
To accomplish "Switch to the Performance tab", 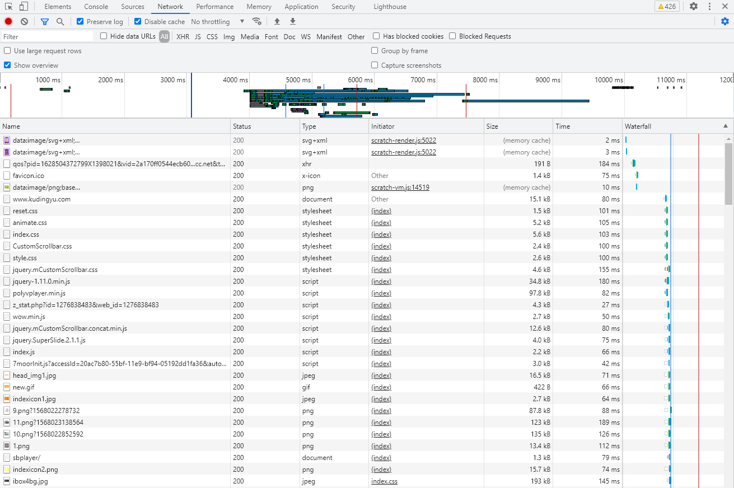I will coord(215,7).
